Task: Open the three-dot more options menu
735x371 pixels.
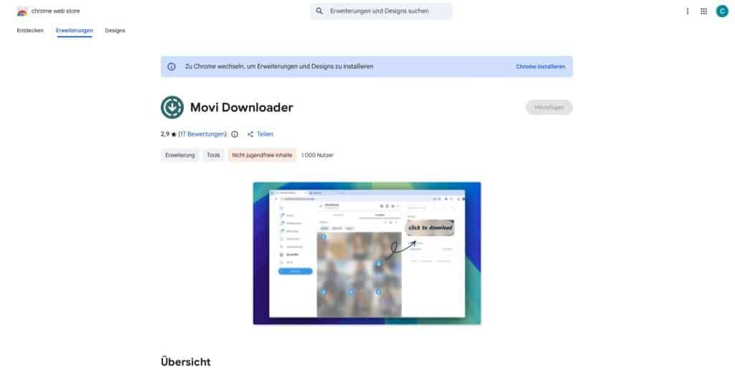Action: [687, 11]
